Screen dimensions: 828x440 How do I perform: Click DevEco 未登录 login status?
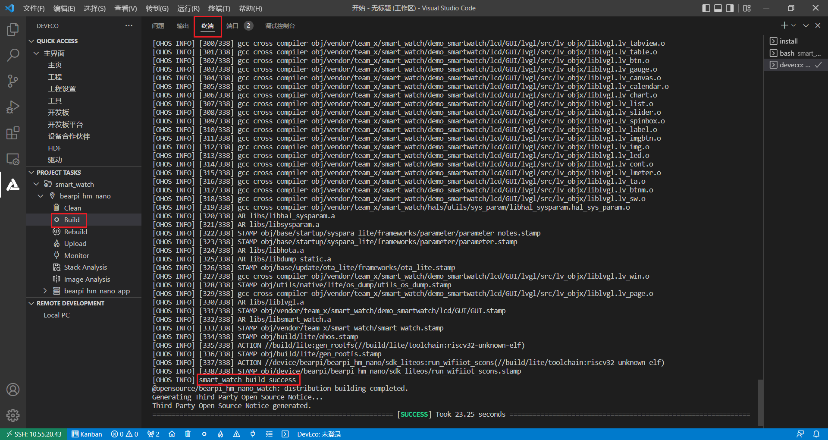tap(319, 434)
